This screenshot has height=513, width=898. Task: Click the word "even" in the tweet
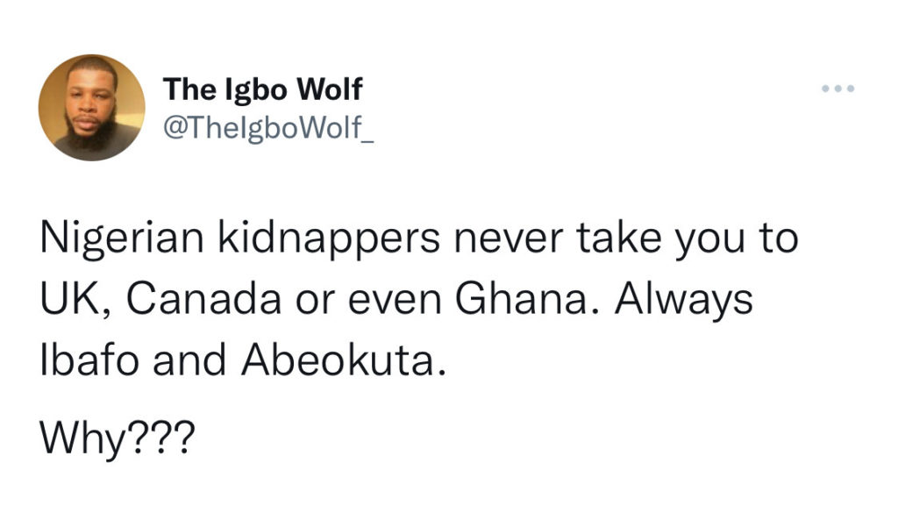point(399,300)
